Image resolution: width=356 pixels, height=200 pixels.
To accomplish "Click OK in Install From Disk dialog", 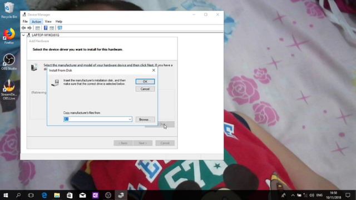I will tap(145, 82).
